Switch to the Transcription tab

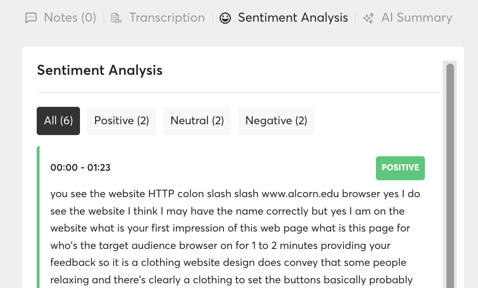(167, 18)
